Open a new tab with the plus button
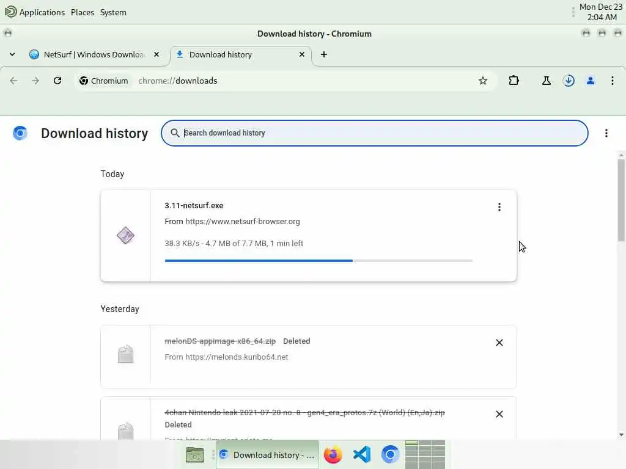 (324, 54)
